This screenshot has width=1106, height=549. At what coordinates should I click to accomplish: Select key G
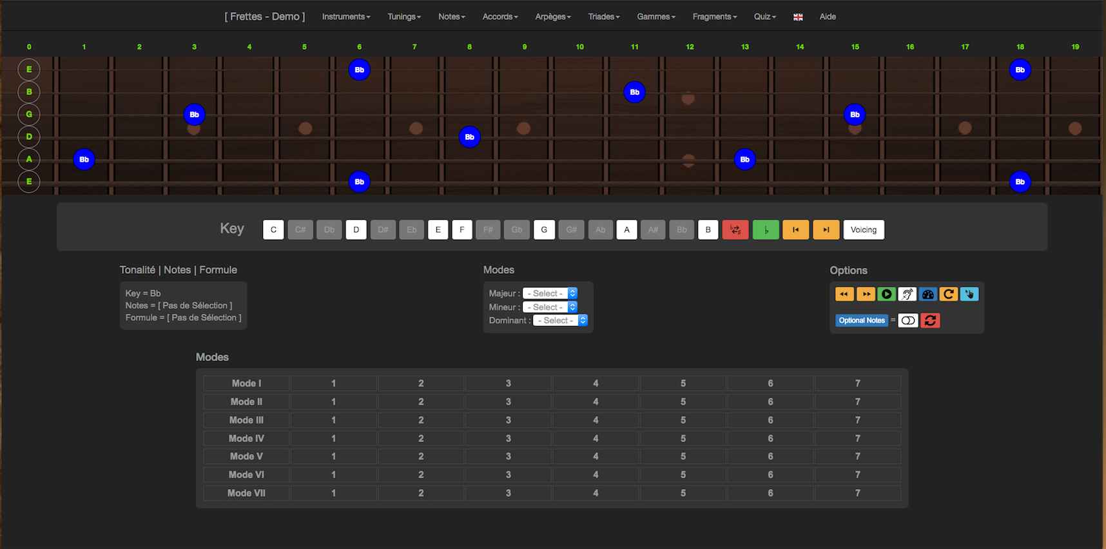point(544,230)
